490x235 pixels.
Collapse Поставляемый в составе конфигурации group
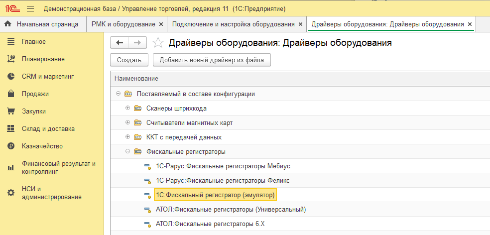pos(118,94)
